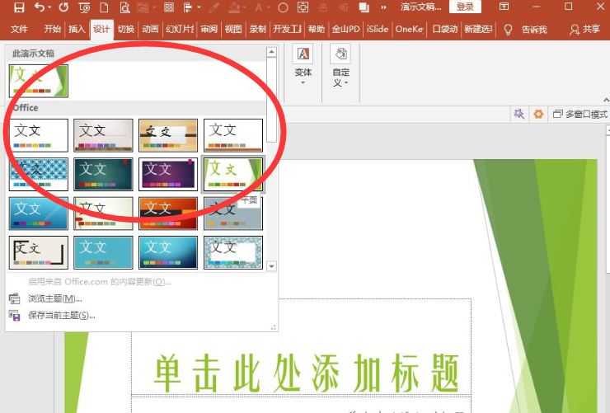Click the Redo icon in title bar
The image size is (610, 413).
64,7
